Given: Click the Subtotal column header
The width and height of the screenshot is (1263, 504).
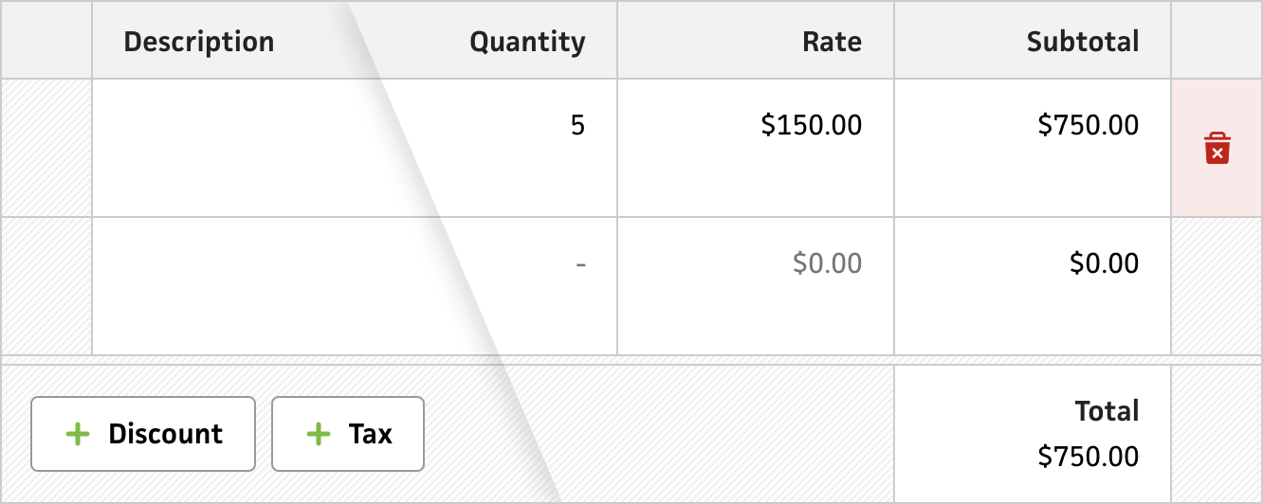Looking at the screenshot, I should coord(1083,42).
